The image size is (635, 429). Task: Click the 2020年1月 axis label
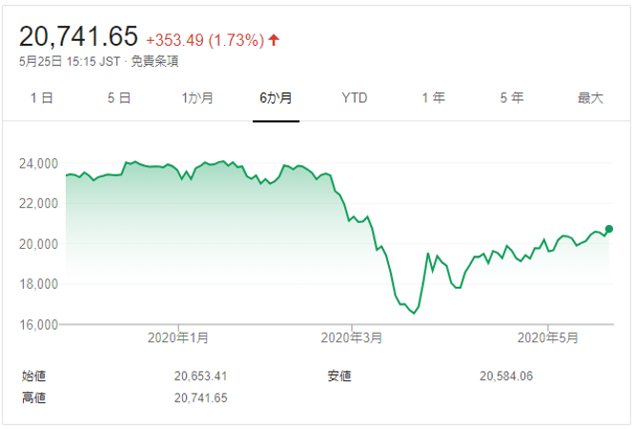[x=178, y=337]
